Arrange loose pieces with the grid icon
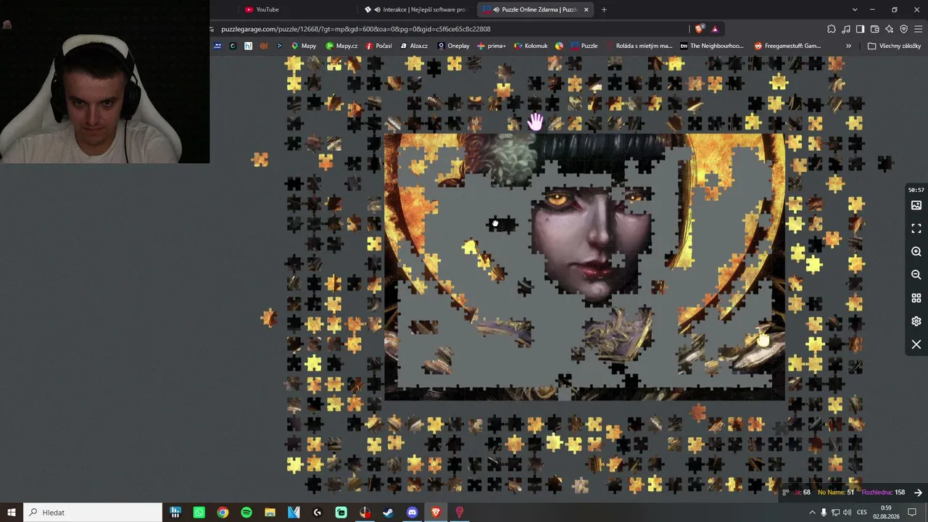This screenshot has width=928, height=522. [x=916, y=298]
